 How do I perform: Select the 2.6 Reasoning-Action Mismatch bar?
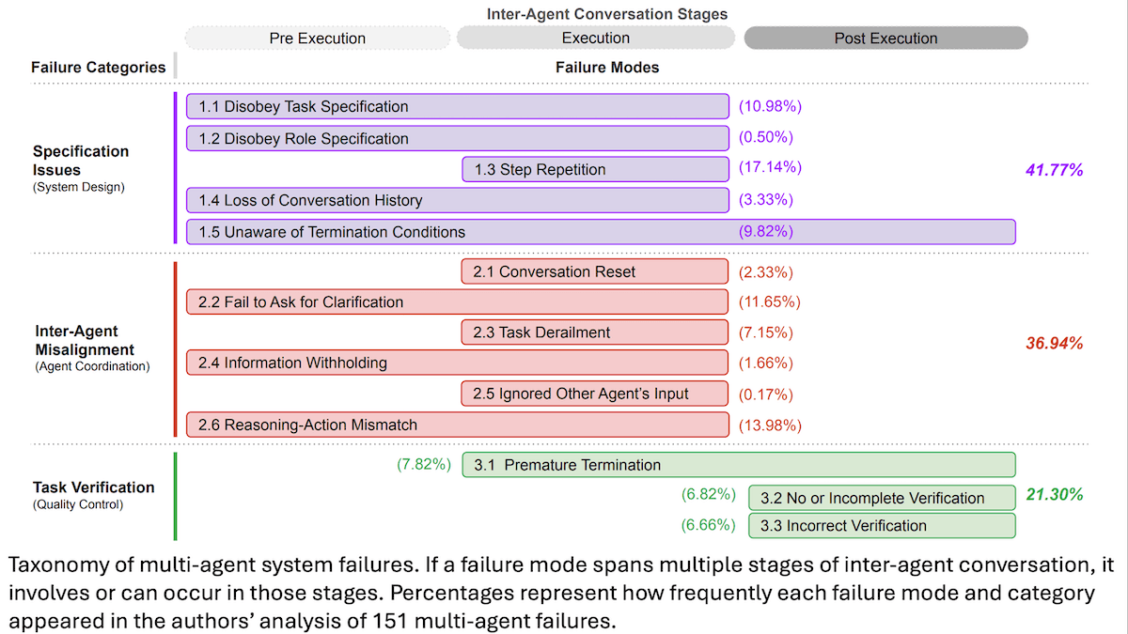458,425
